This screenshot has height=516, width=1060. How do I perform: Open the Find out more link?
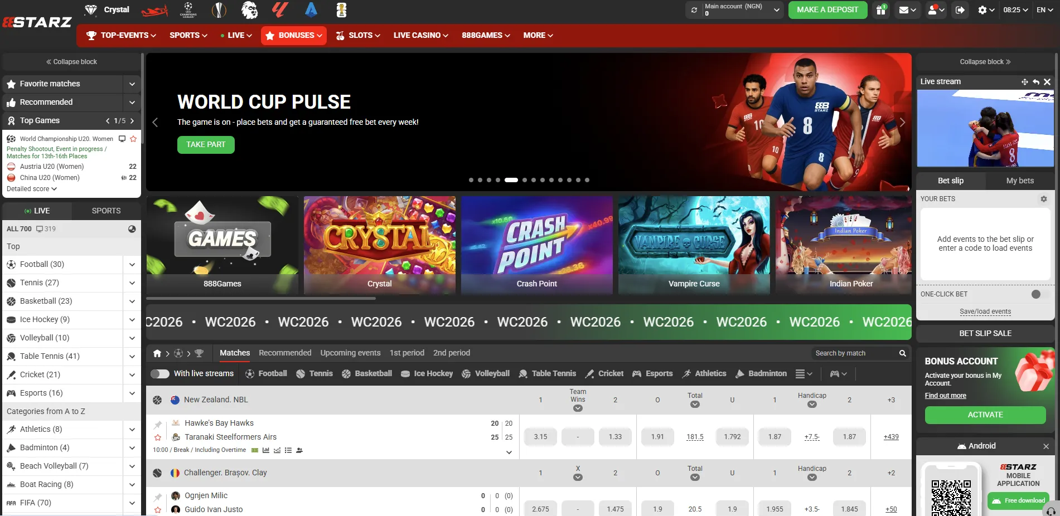(945, 396)
